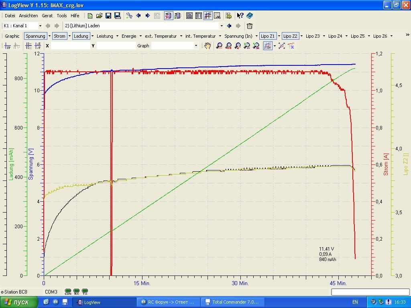Expand the K1 : Kanal 1 dropdown
Image resolution: width=411 pixels, height=308 pixels.
40,26
